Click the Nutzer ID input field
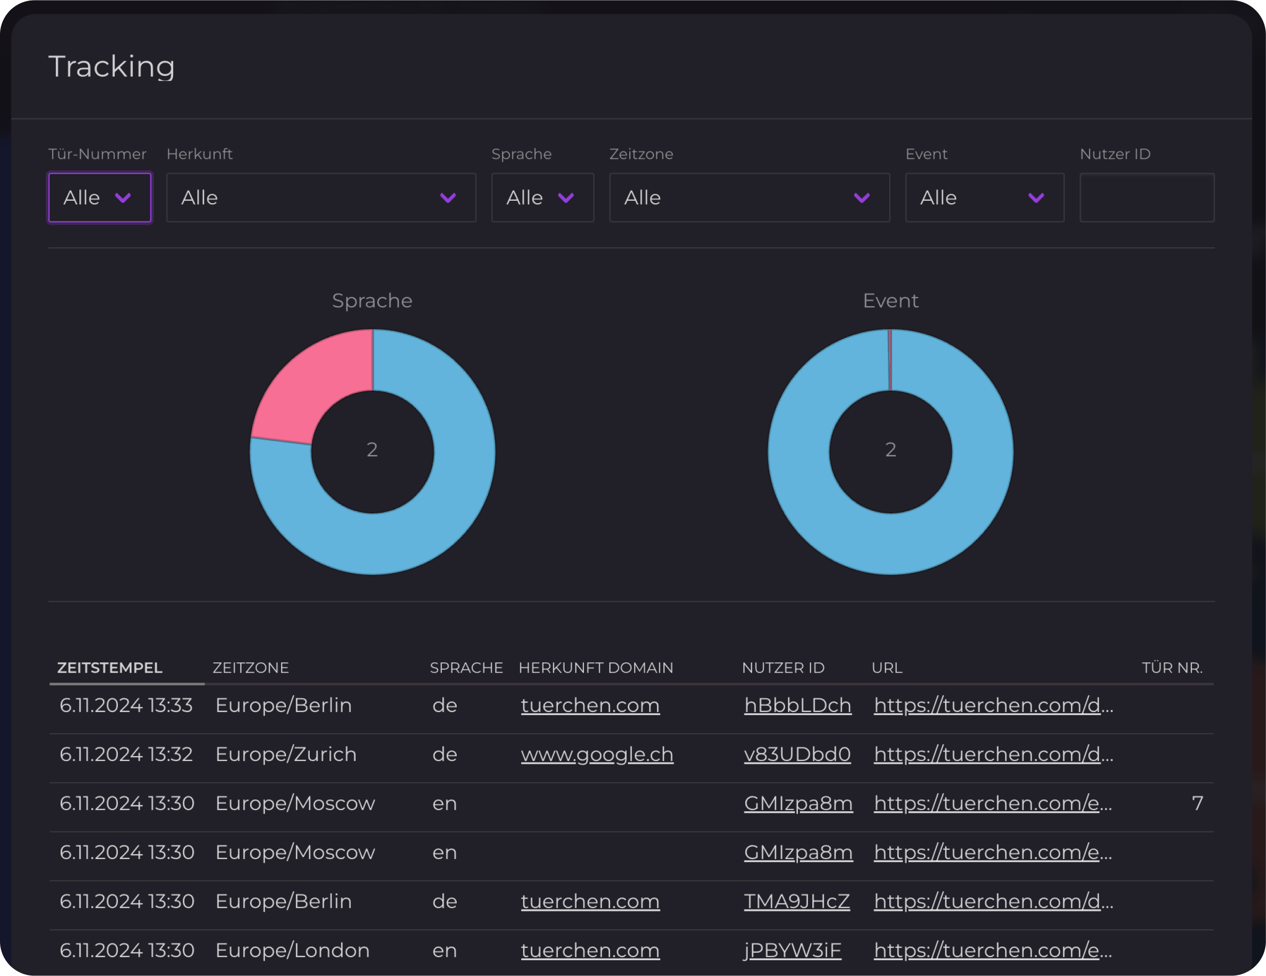 coord(1147,198)
